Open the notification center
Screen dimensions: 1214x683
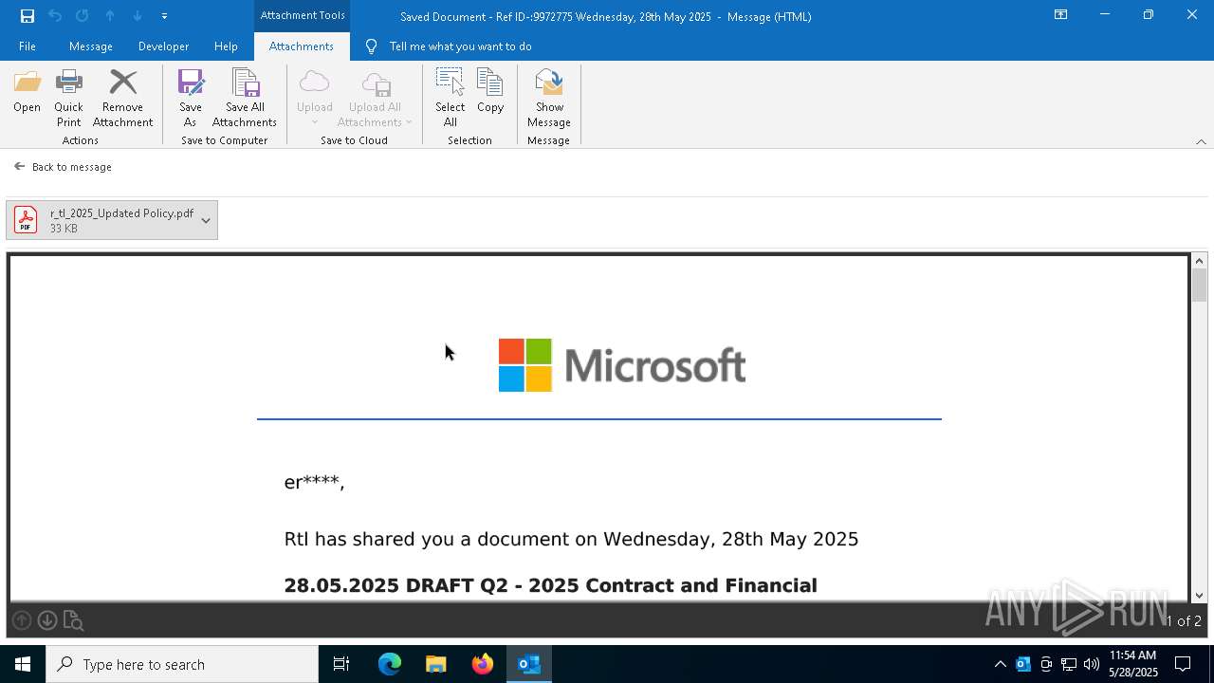coord(1183,664)
